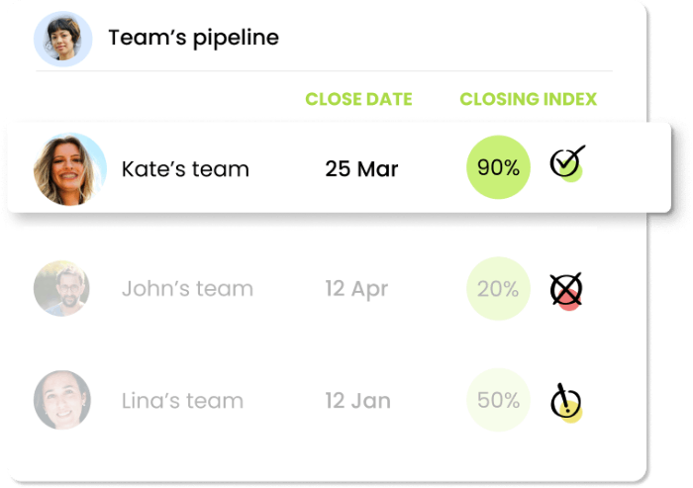The height and width of the screenshot is (488, 693).
Task: Click the X status icon for John's team
Action: (566, 291)
